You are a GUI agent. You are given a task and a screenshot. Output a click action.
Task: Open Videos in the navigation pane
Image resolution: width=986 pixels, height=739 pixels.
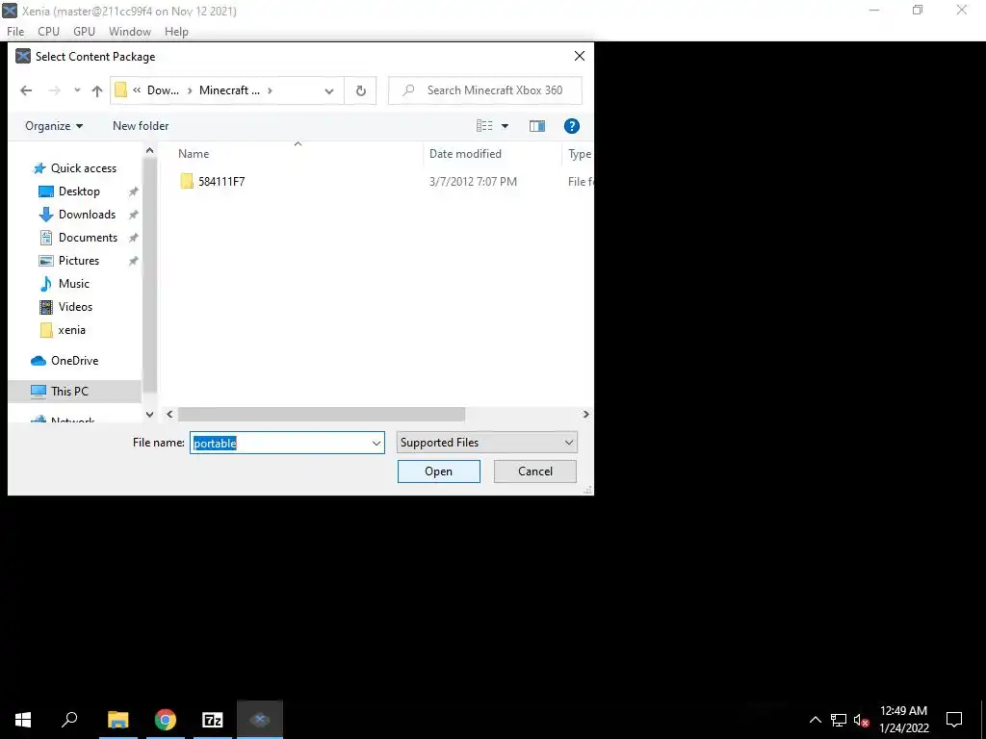75,307
